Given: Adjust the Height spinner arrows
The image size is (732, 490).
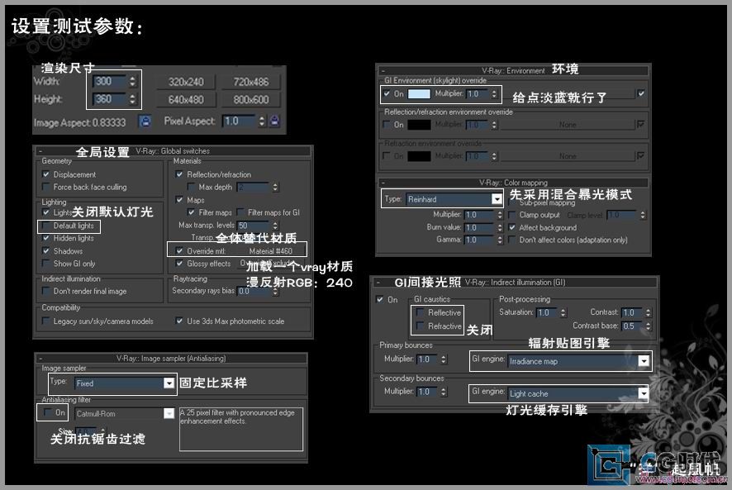Looking at the screenshot, I should click(x=132, y=99).
